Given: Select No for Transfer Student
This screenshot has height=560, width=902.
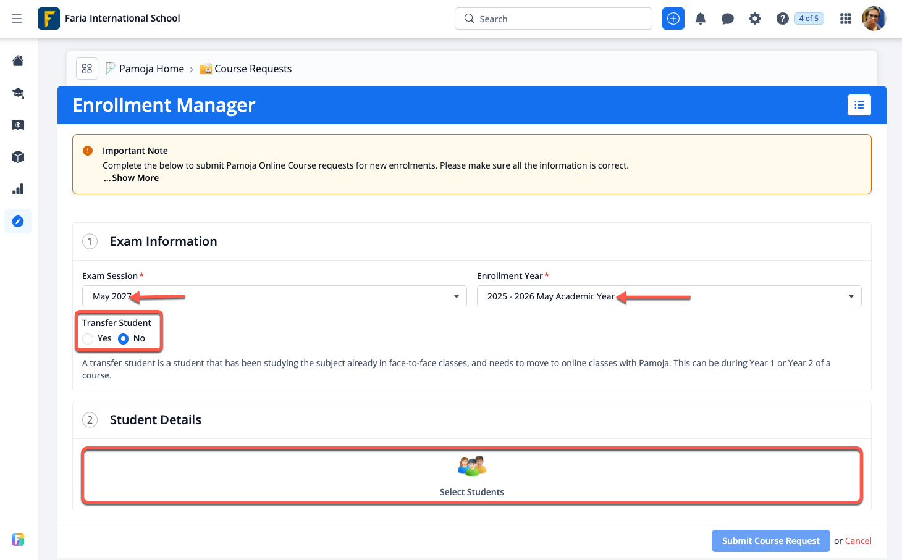Looking at the screenshot, I should point(124,339).
